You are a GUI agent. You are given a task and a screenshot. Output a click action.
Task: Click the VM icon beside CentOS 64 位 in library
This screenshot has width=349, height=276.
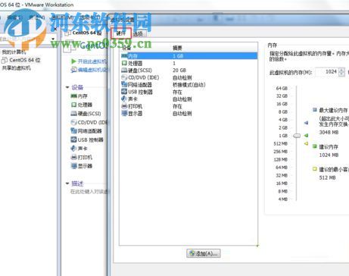click(x=5, y=60)
